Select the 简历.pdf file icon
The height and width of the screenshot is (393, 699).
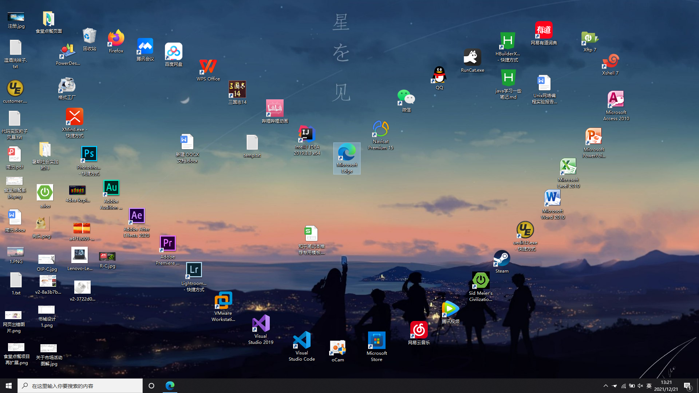(15, 158)
